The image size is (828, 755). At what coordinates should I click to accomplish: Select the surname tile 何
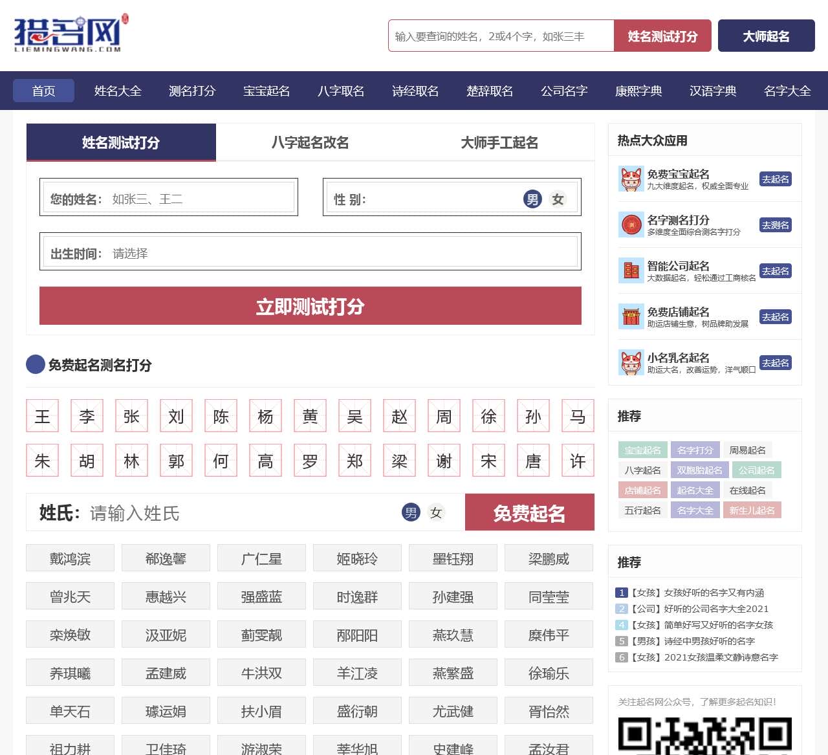click(221, 460)
